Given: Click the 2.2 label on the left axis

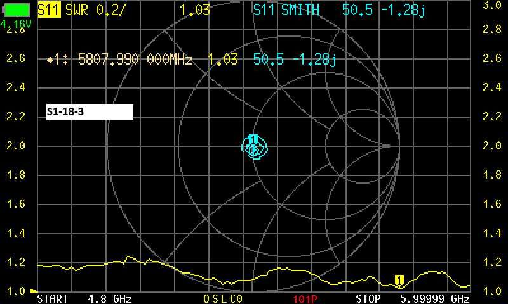Looking at the screenshot, I should pyautogui.click(x=16, y=117).
